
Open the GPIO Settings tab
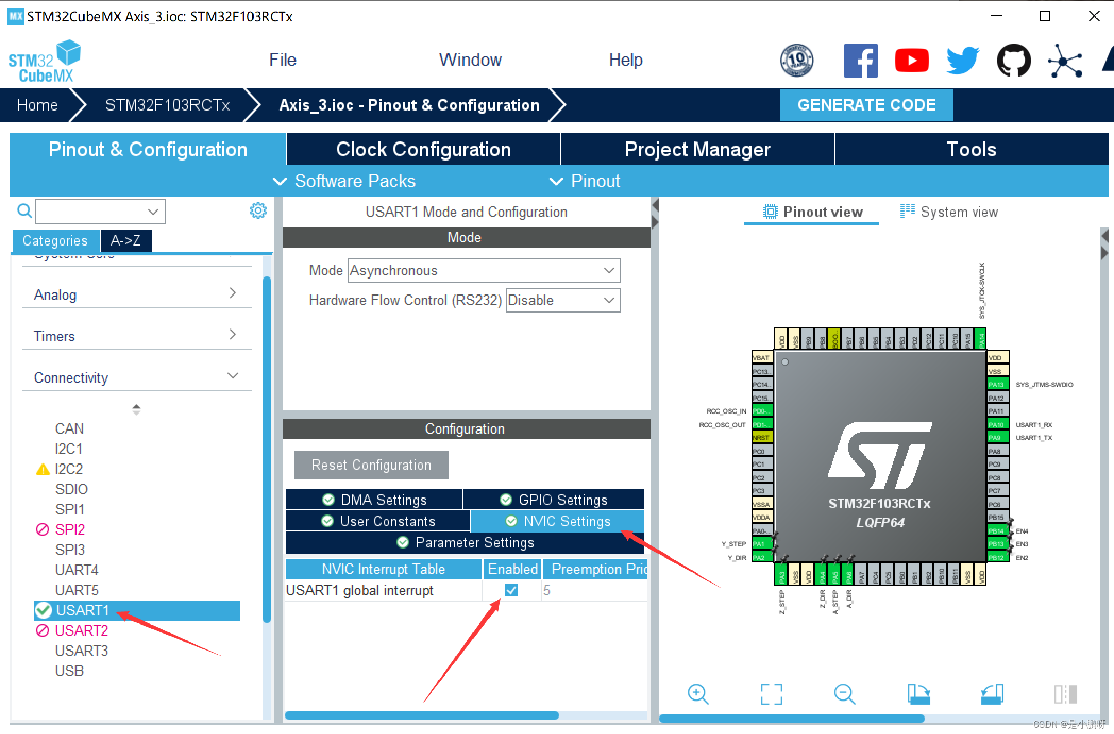point(554,500)
